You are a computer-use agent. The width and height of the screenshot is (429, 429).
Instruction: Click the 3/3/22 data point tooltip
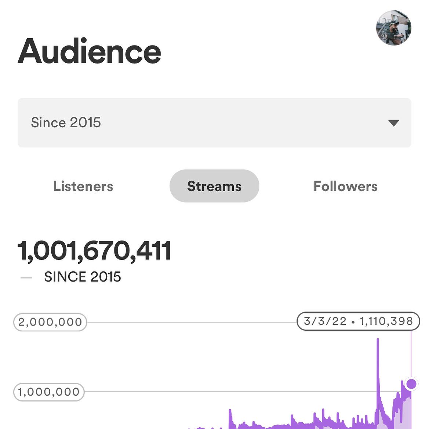(358, 321)
